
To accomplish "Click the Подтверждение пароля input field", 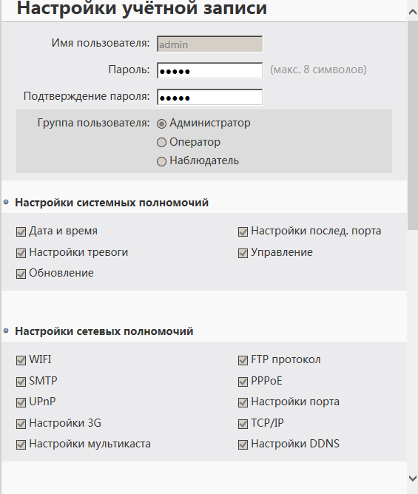I will coord(209,97).
